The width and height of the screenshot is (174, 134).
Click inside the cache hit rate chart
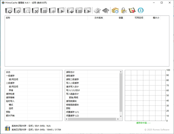(145, 95)
